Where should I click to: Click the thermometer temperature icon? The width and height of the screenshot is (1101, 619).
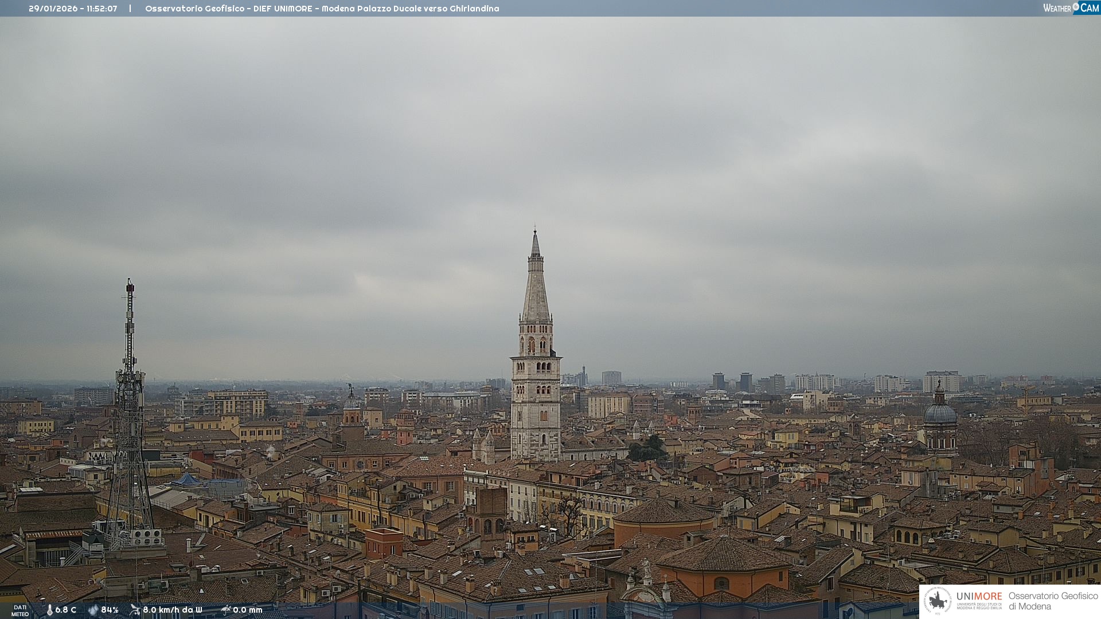point(49,610)
